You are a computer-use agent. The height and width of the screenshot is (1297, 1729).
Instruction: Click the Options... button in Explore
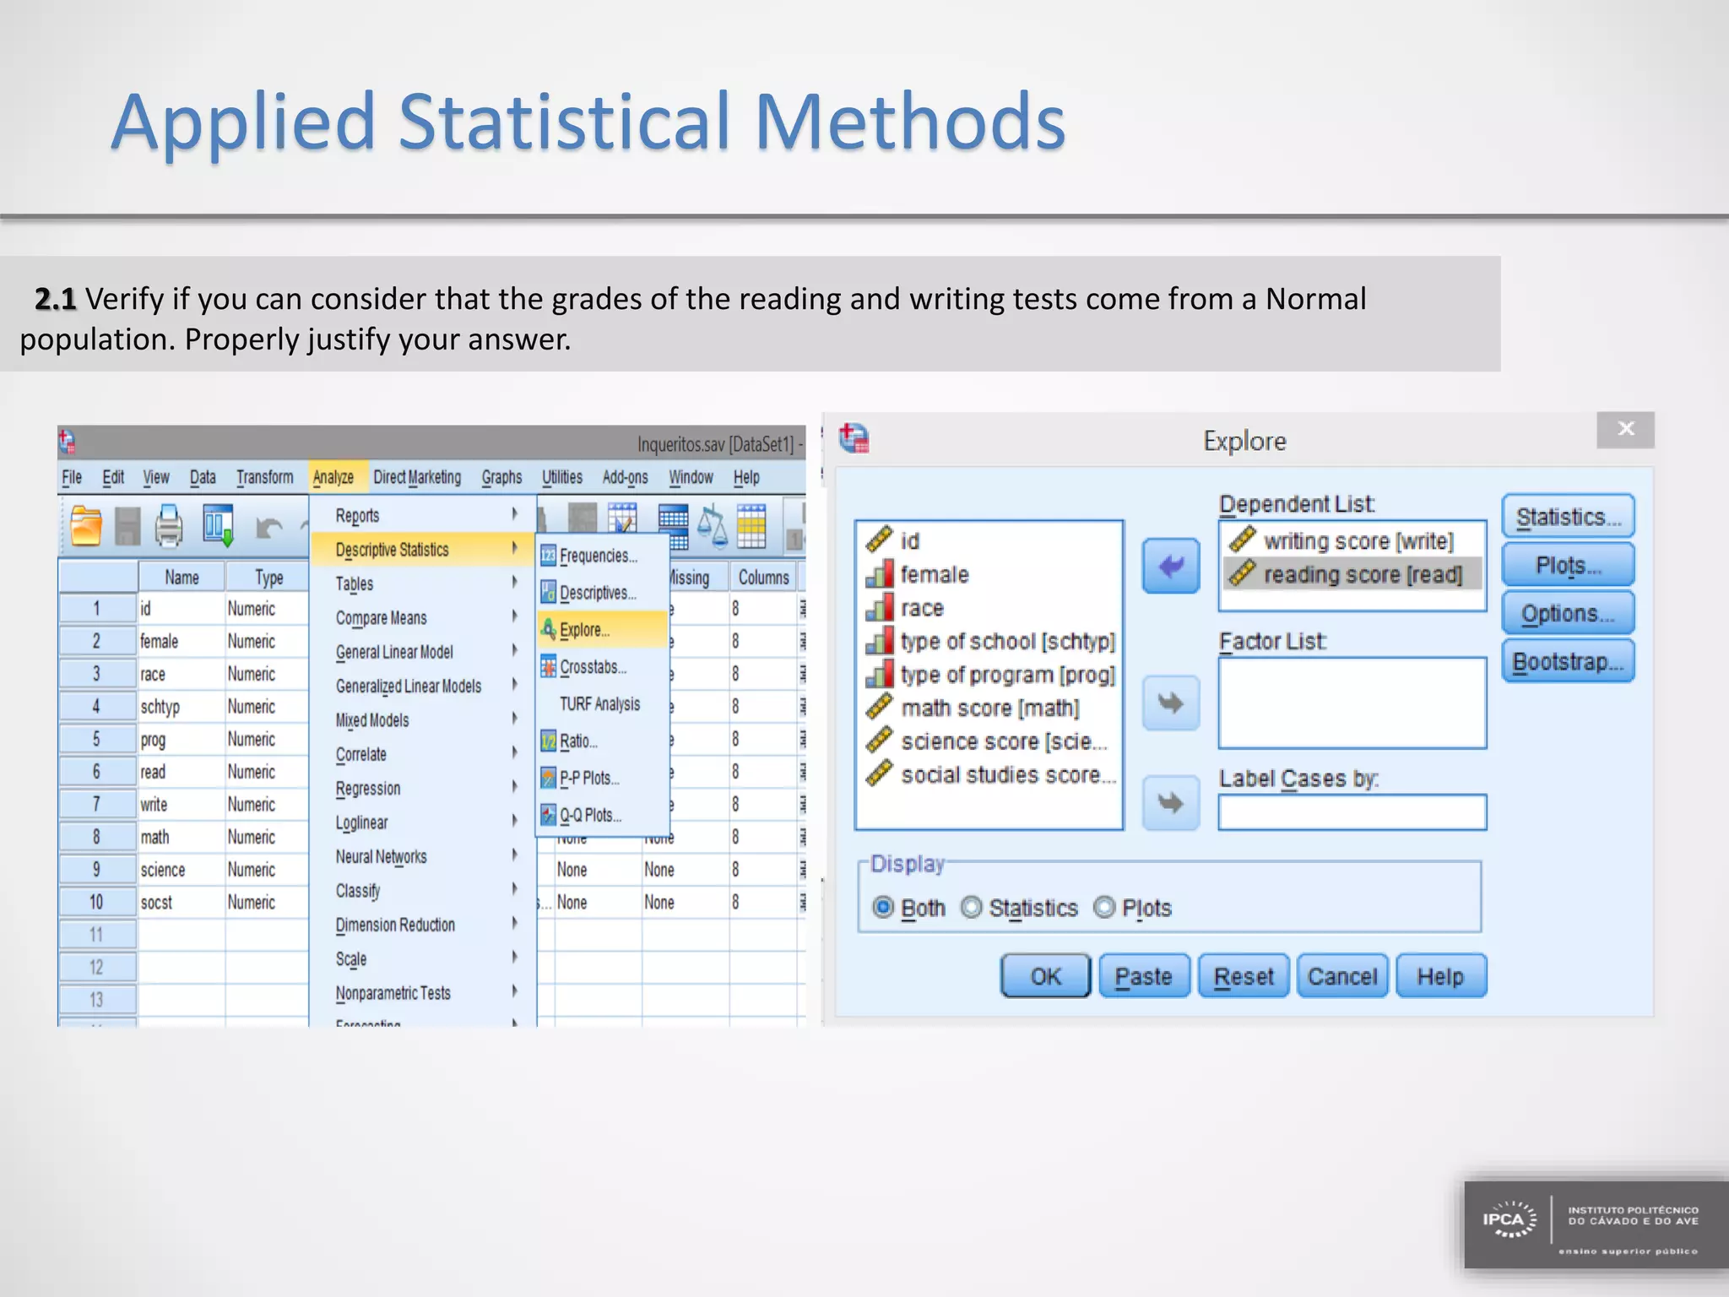pos(1568,613)
